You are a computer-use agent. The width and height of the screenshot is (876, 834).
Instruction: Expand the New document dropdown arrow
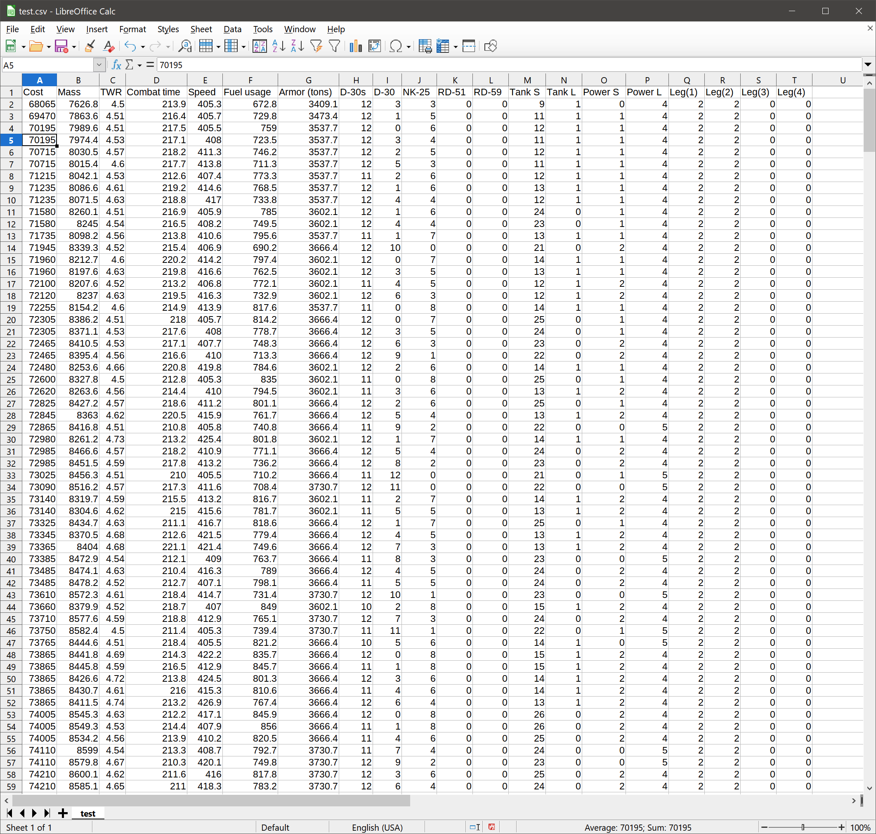pyautogui.click(x=23, y=47)
